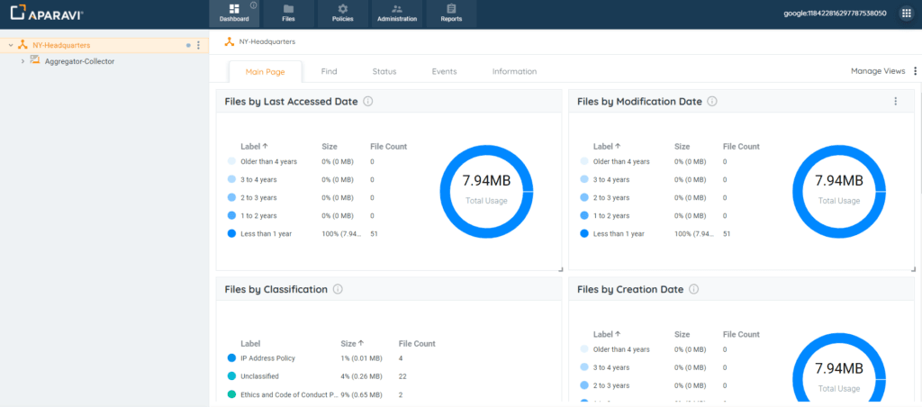Click the Last Accessed panel resize corner handle
Viewport: 922px width, 407px height.
tap(560, 269)
